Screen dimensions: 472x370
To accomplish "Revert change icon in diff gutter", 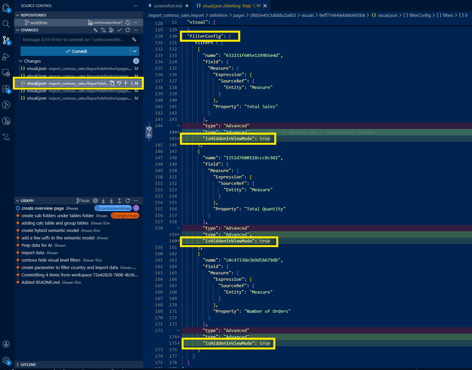I will pos(149,129).
